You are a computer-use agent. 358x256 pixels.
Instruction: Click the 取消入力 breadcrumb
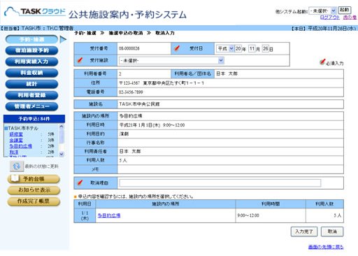tap(165, 33)
